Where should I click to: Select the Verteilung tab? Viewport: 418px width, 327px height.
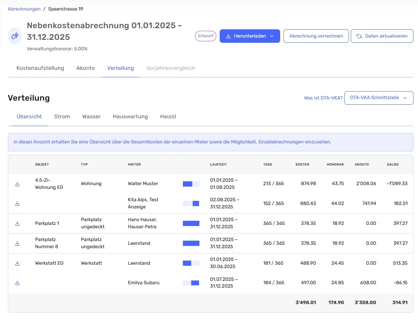click(x=121, y=68)
